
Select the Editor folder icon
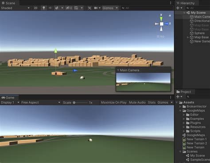pyautogui.click(x=188, y=115)
